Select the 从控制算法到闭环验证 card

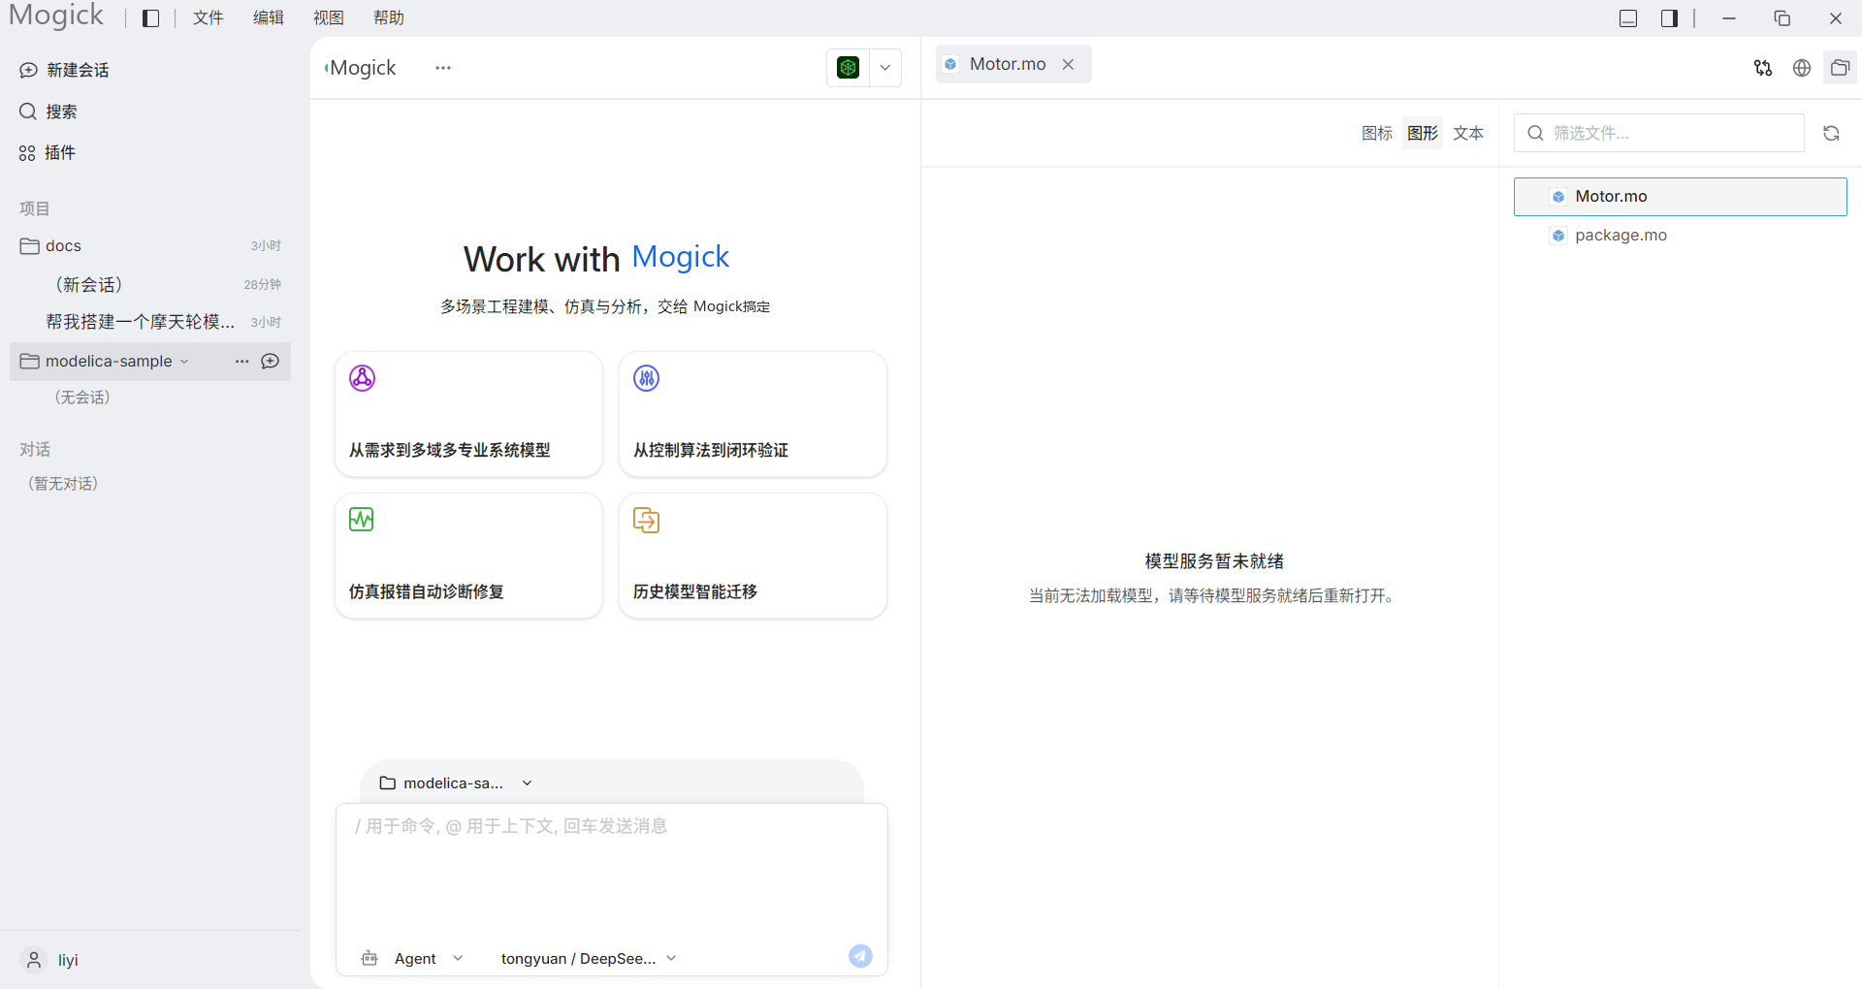753,414
